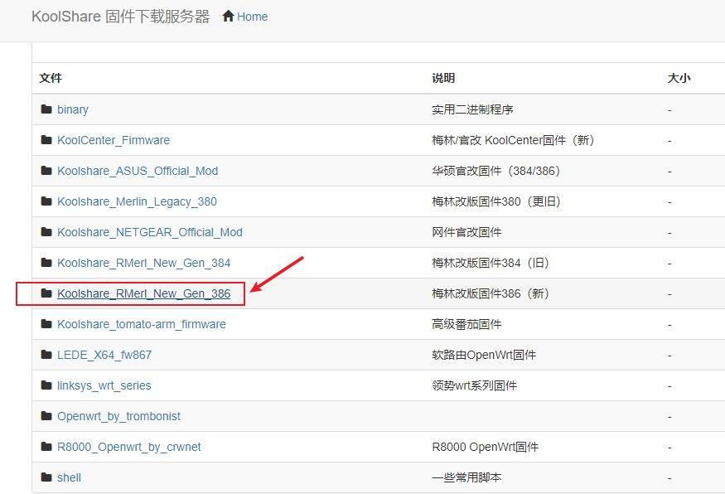Click the folder icon for Openwrt_by_trombonist

pyautogui.click(x=47, y=415)
